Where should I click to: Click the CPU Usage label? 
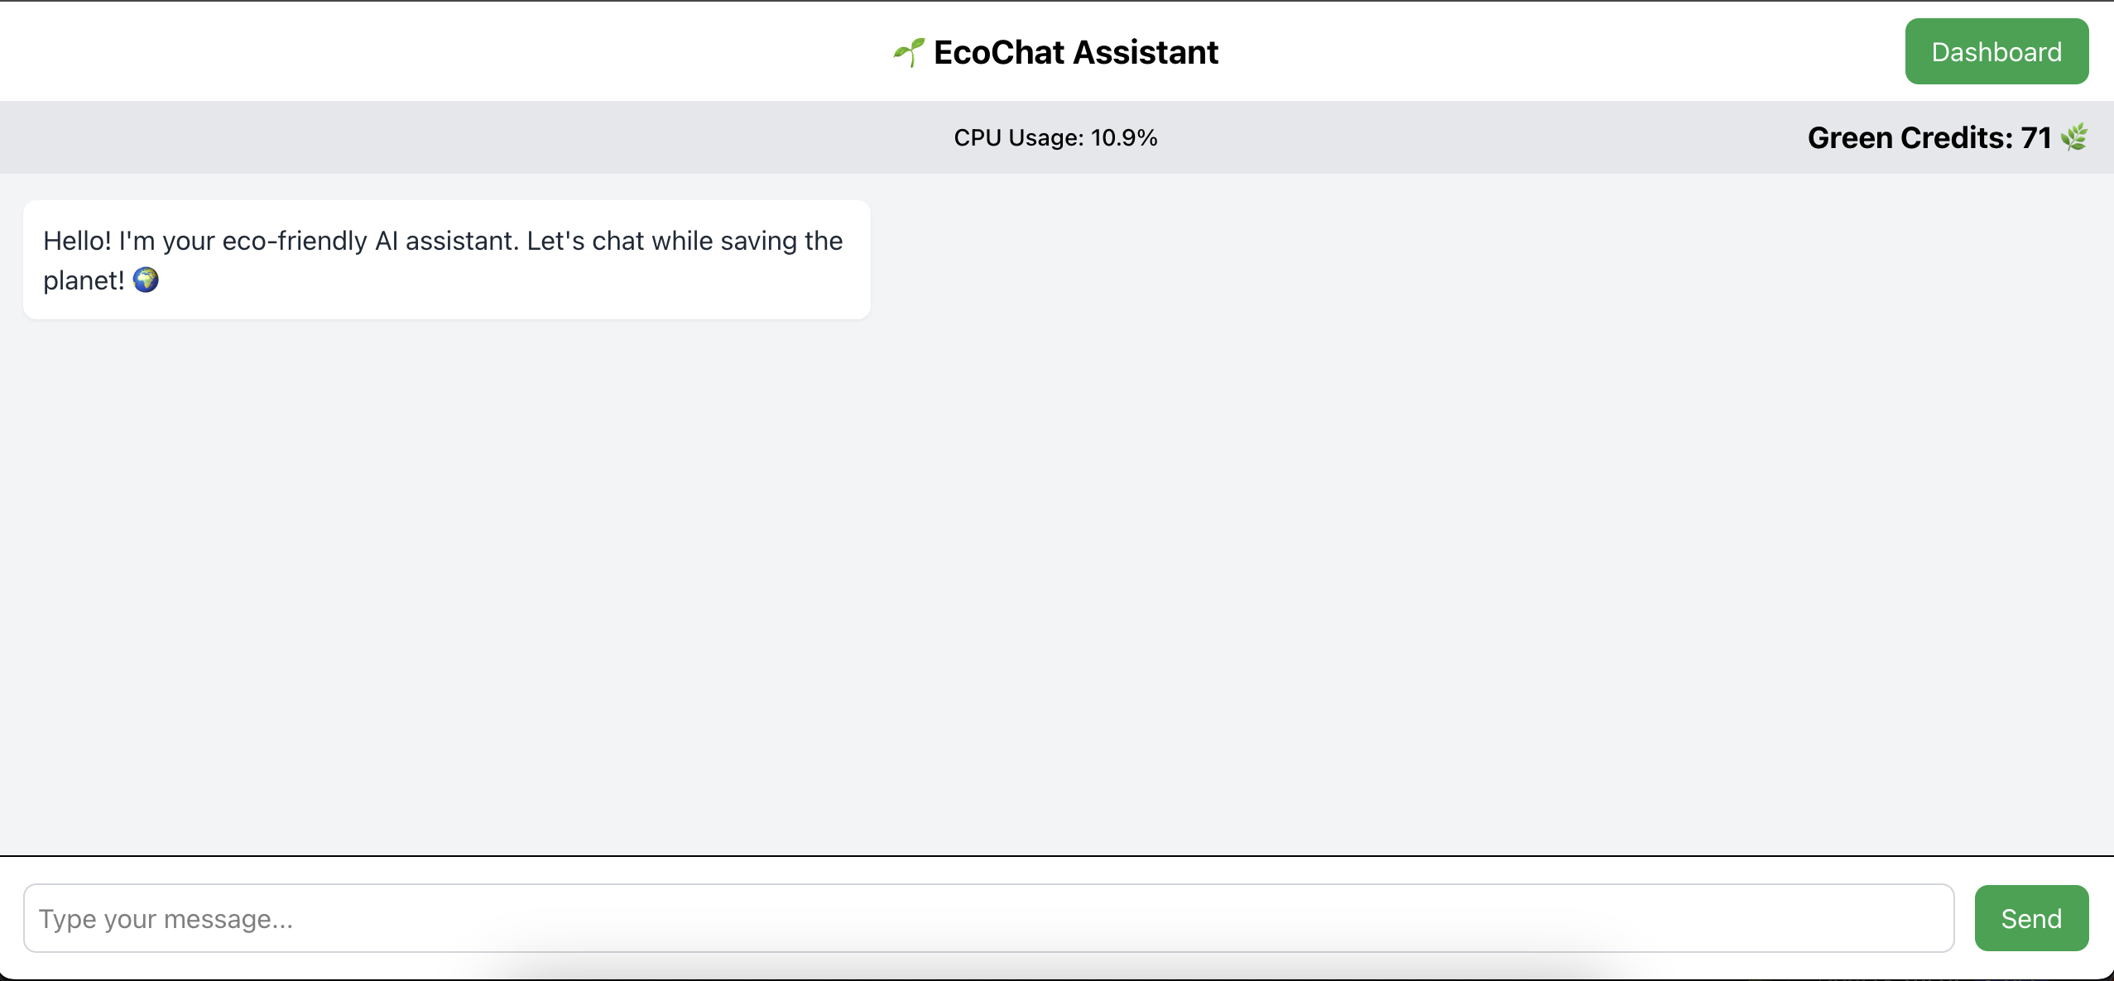click(x=1018, y=137)
